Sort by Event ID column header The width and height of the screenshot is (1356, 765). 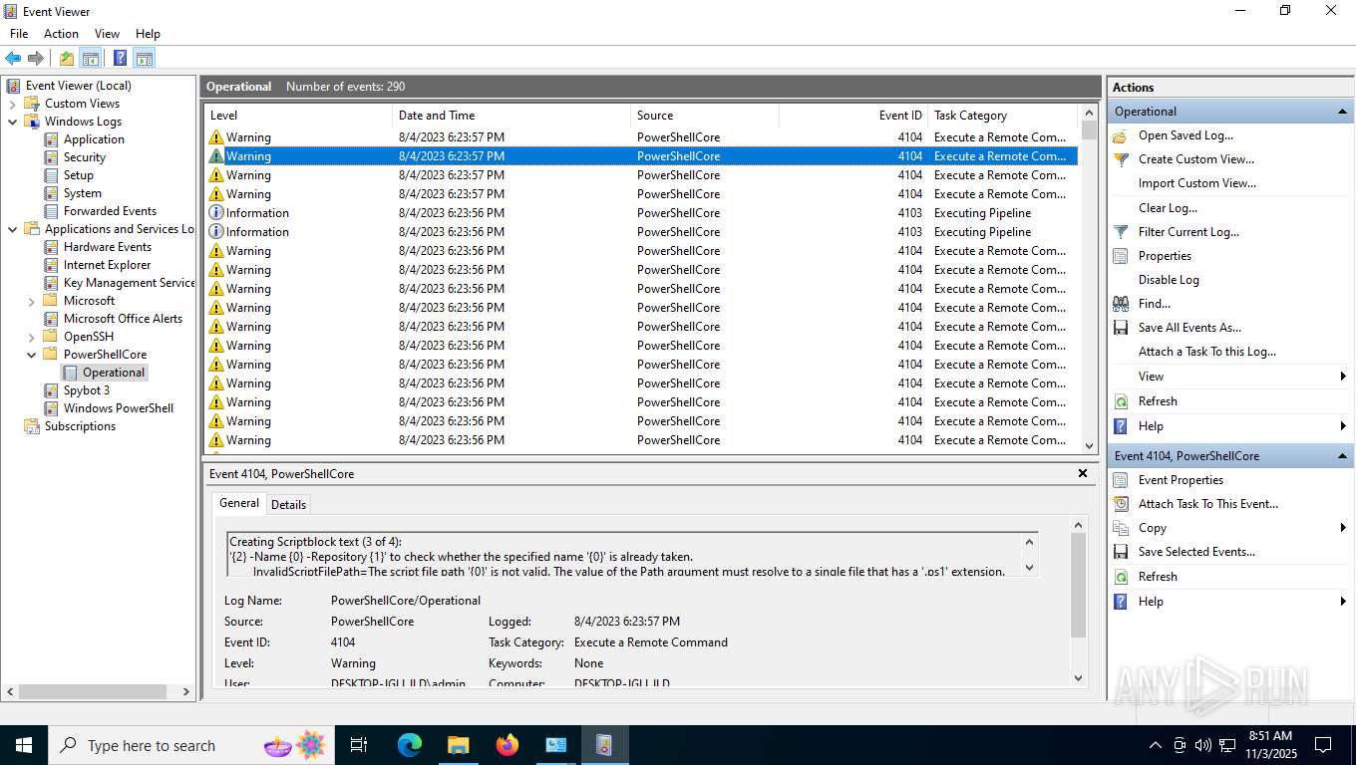coord(852,116)
